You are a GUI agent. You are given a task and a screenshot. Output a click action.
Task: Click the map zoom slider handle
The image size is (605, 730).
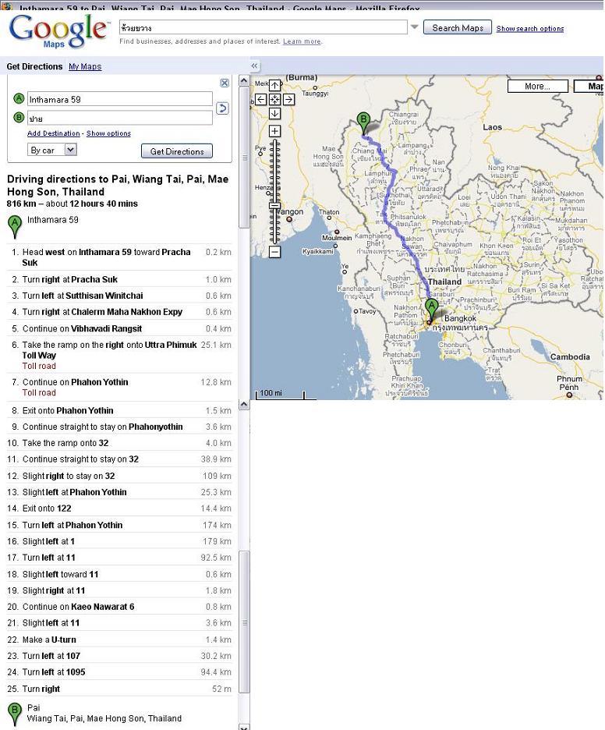tap(275, 205)
